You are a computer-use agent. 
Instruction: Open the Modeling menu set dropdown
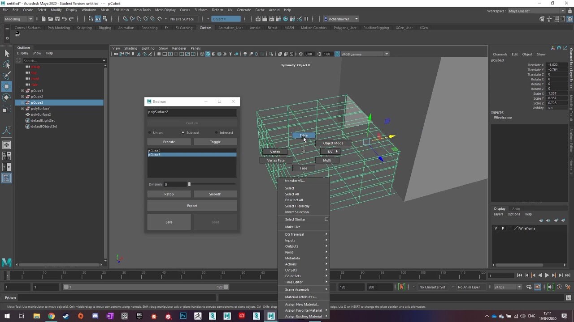tap(18, 19)
